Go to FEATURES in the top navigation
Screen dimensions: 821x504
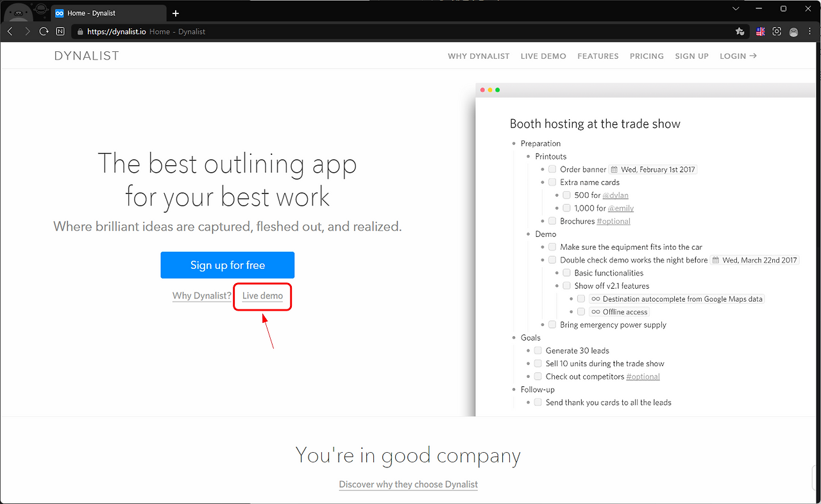click(x=598, y=56)
